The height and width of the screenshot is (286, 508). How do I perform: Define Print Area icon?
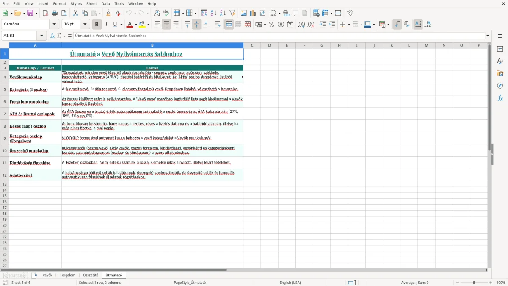(316, 13)
